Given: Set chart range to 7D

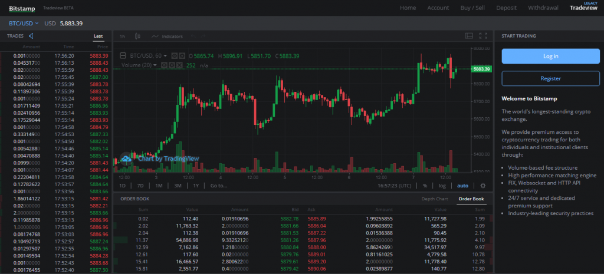Looking at the screenshot, I should tap(140, 186).
